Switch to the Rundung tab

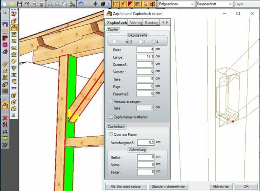coord(151,22)
